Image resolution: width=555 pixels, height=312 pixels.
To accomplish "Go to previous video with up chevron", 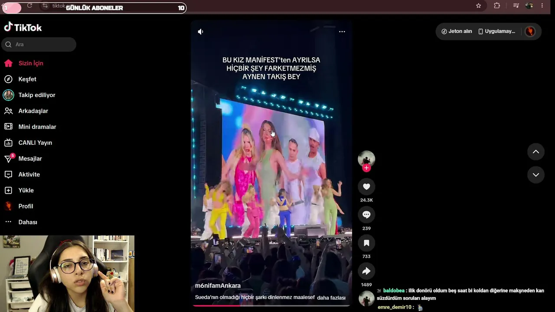I will point(536,152).
